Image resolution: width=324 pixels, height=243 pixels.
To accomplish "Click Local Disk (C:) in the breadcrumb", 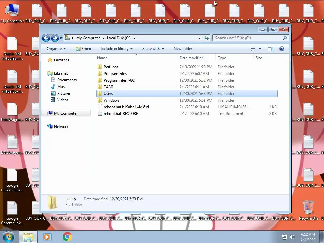I will pyautogui.click(x=119, y=38).
